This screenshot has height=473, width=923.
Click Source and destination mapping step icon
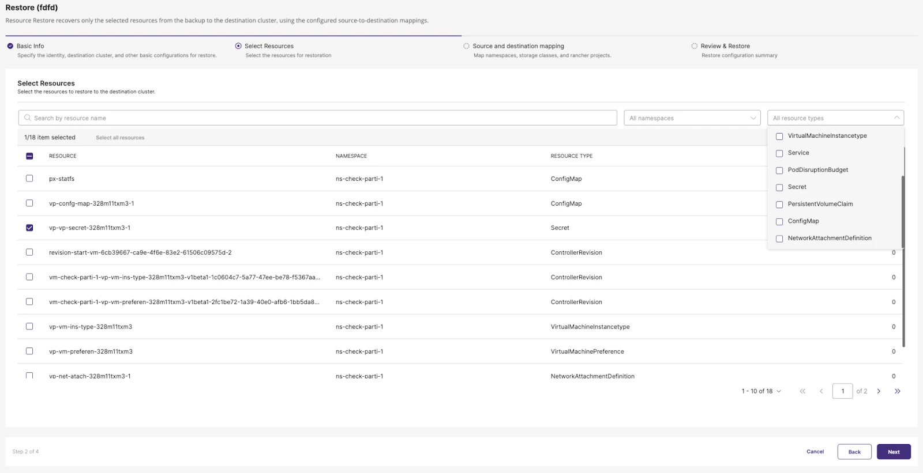[x=466, y=46]
